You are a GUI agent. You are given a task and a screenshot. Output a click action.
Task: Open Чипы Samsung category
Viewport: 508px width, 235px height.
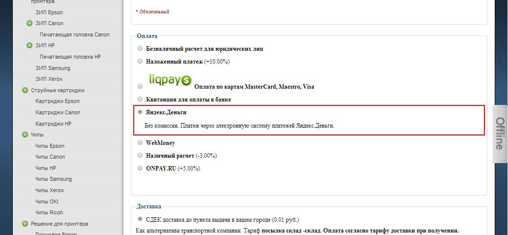[x=54, y=179]
